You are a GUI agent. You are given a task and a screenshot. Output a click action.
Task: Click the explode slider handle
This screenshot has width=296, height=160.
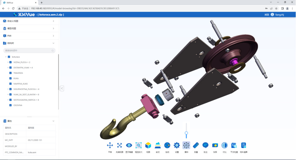tap(186, 133)
